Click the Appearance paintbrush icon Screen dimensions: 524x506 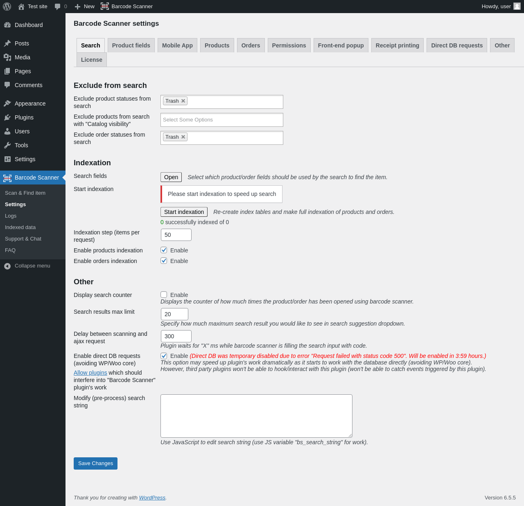click(7, 103)
